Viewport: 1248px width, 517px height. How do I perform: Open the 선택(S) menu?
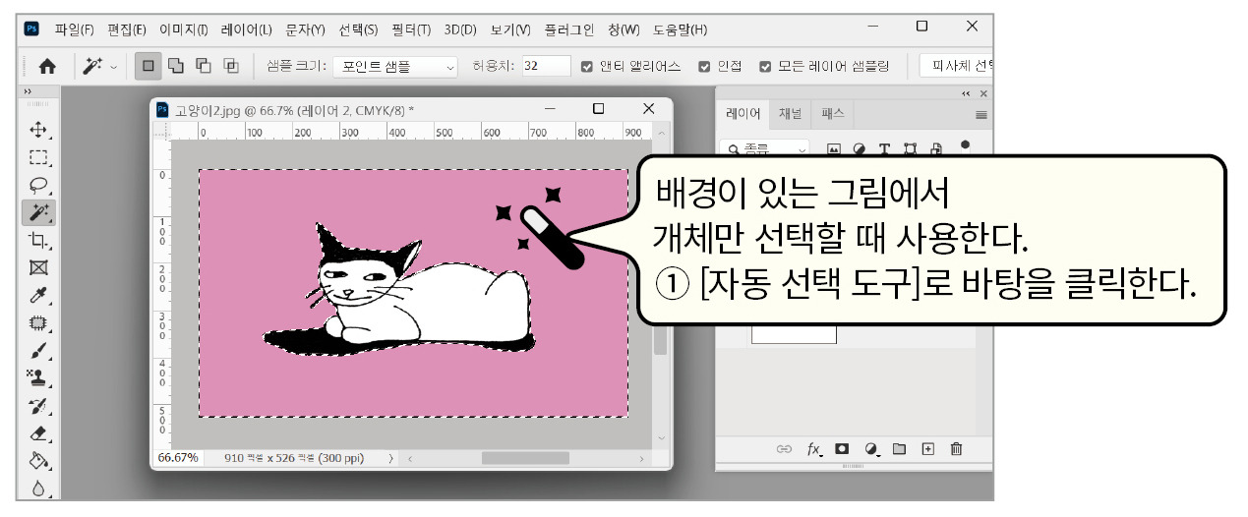[x=358, y=29]
